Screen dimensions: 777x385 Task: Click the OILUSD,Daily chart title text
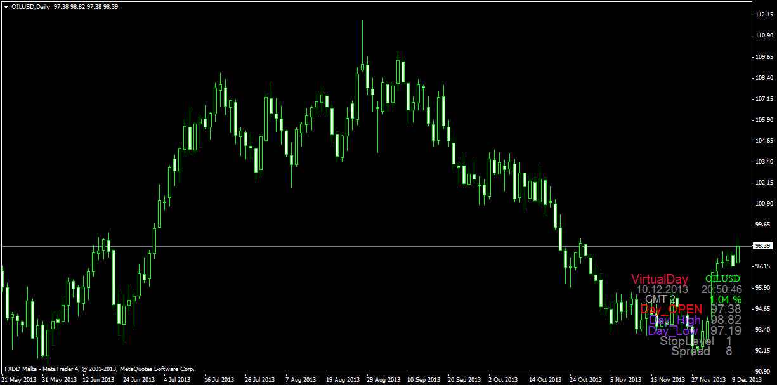(x=32, y=6)
